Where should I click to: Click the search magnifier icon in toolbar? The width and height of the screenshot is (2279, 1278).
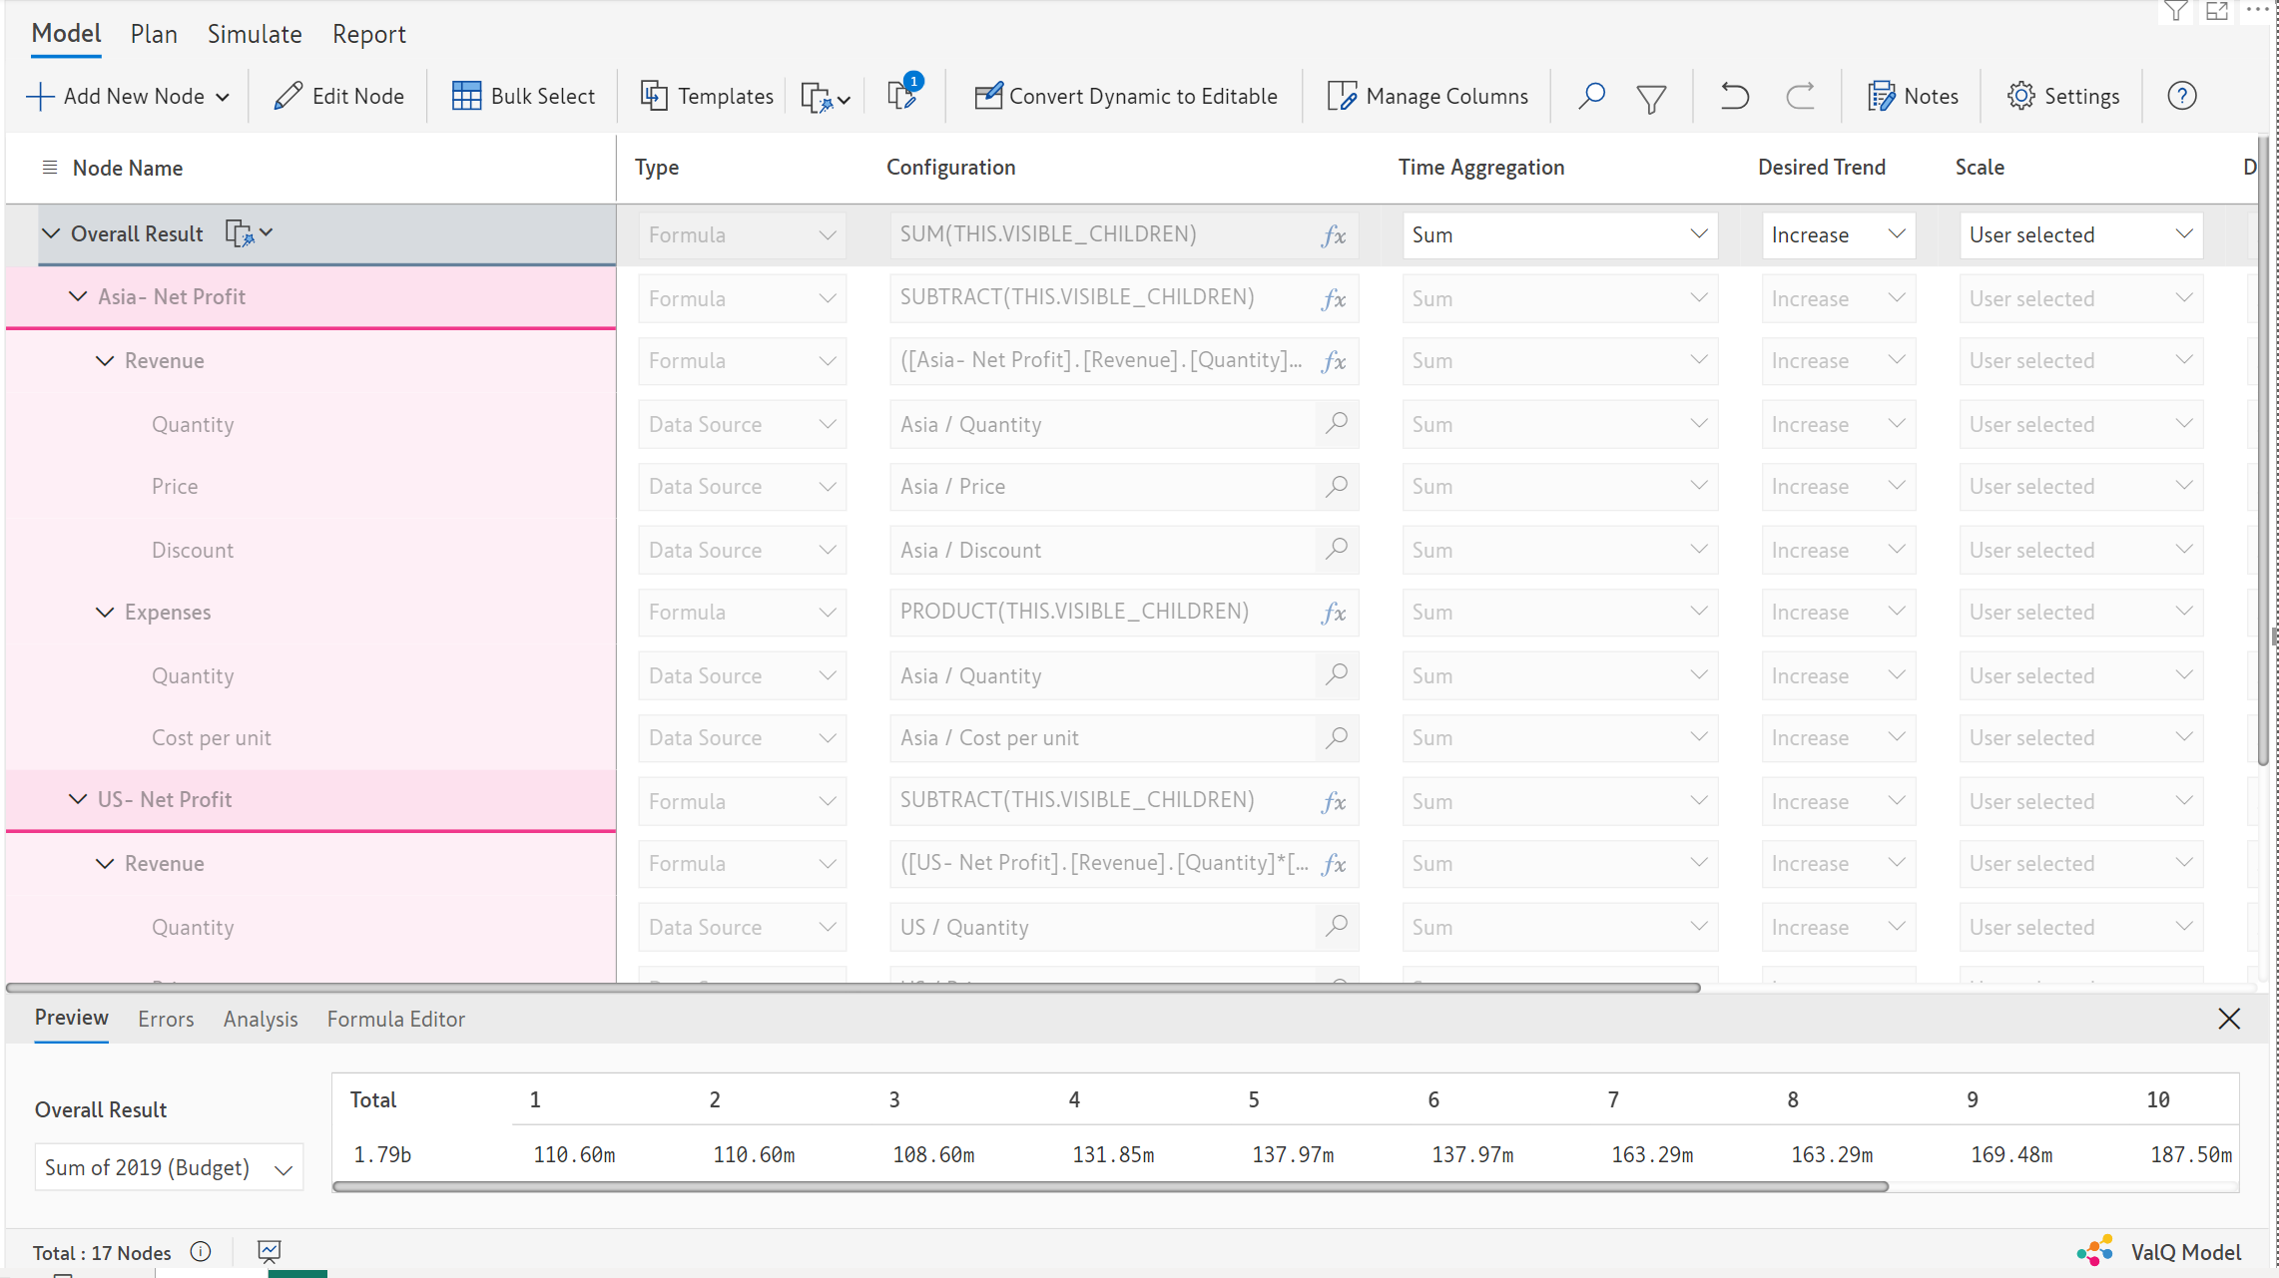(1591, 96)
